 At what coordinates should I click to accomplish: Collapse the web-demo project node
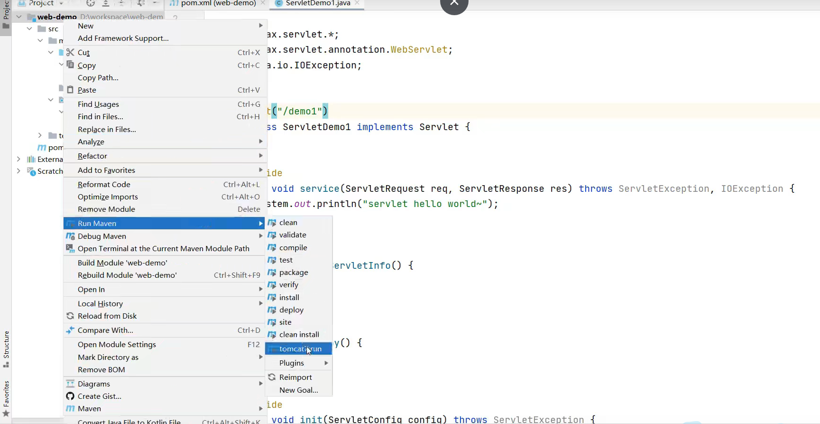coord(19,17)
